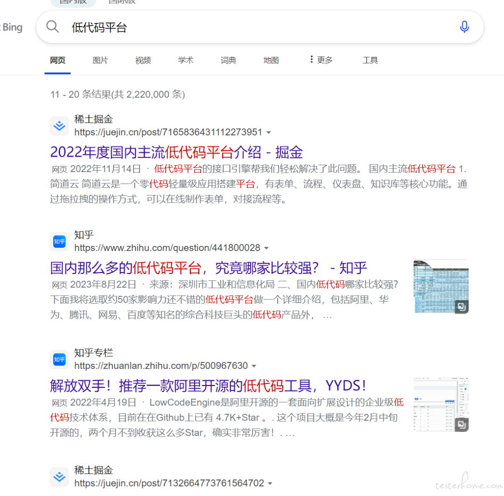The width and height of the screenshot is (504, 496).
Task: Switch to the 国内版 tab
Action: (x=73, y=2)
